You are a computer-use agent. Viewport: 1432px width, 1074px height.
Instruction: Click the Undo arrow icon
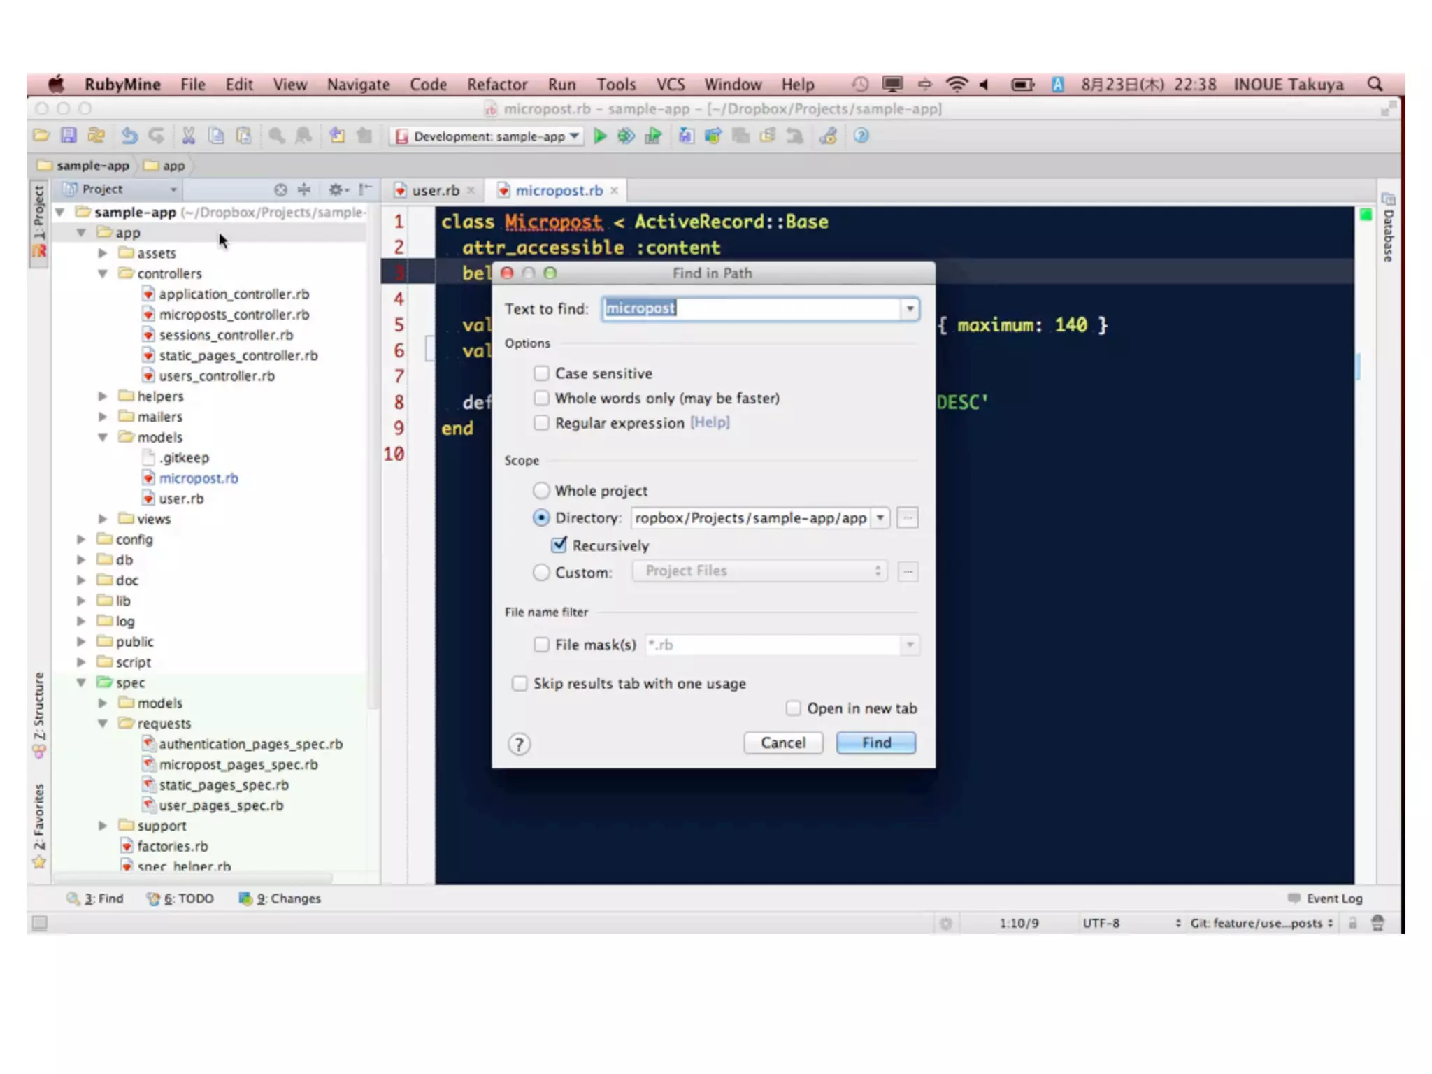(129, 136)
